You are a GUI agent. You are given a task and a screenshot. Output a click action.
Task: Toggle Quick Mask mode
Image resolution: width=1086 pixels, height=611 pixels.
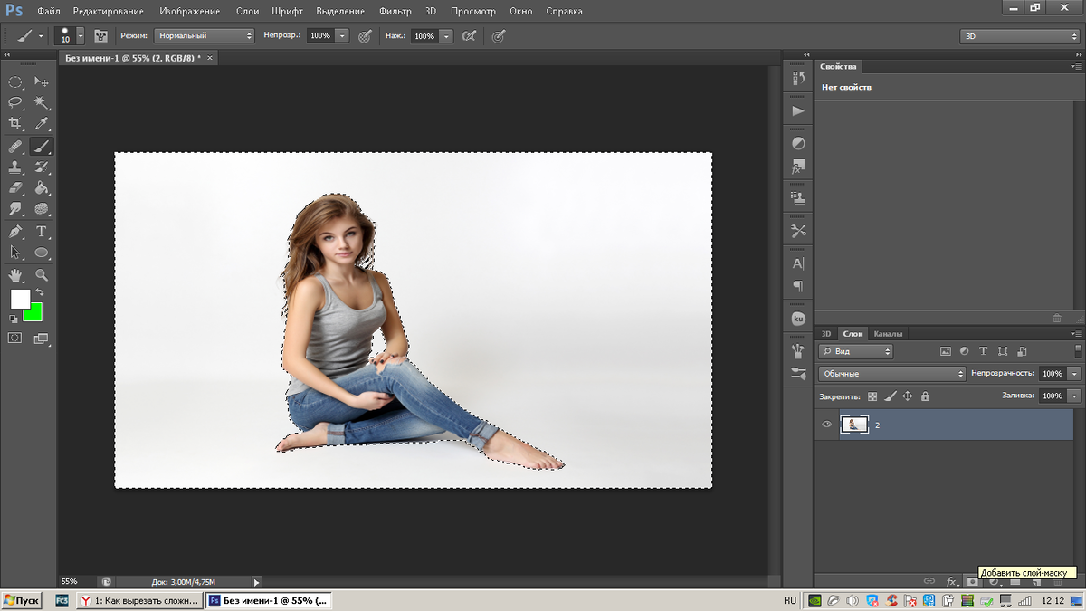pyautogui.click(x=15, y=338)
